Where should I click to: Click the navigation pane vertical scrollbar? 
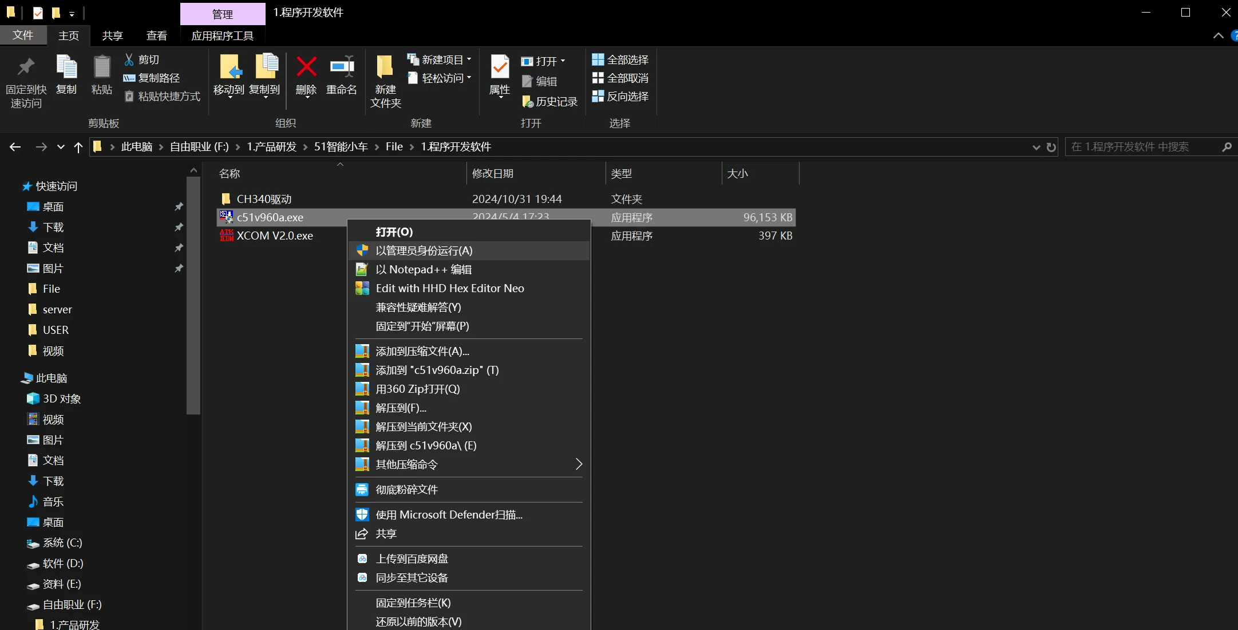193,294
